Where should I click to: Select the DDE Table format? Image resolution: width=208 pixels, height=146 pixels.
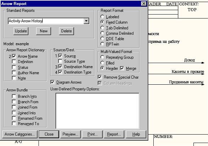(x=102, y=39)
